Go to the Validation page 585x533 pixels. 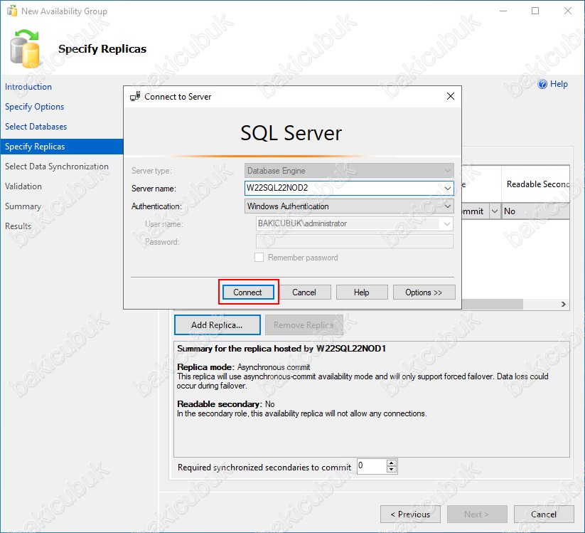tap(23, 186)
